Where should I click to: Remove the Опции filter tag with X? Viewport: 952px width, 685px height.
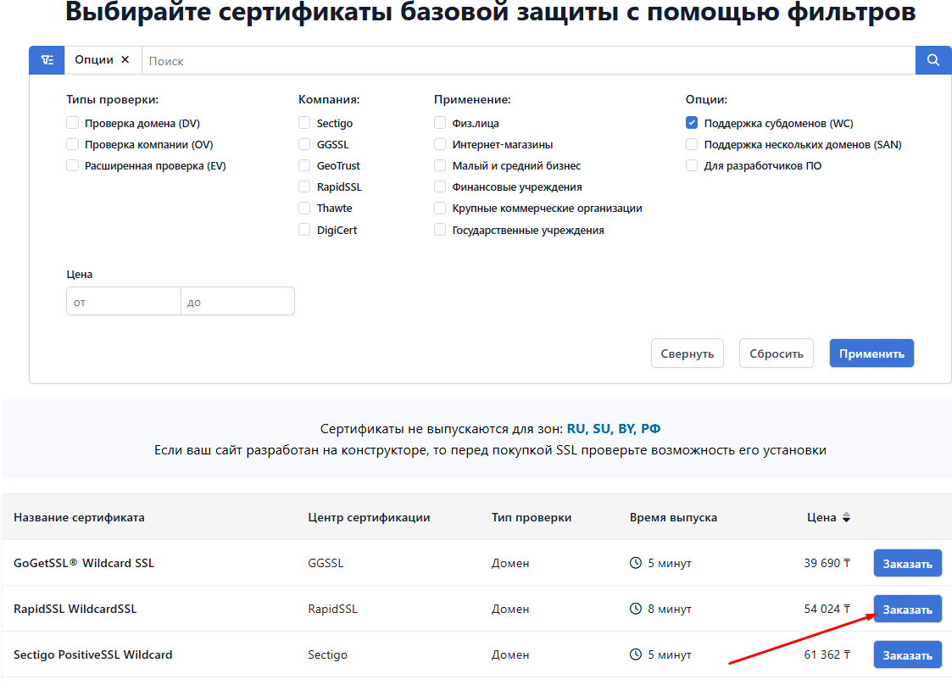(125, 60)
